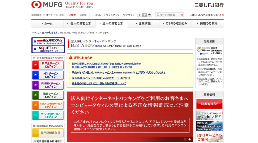Show the second carousel slide dot
The image size is (258, 143).
point(189,139)
